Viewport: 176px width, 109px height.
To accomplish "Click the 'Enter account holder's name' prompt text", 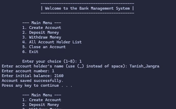I will (64, 66).
